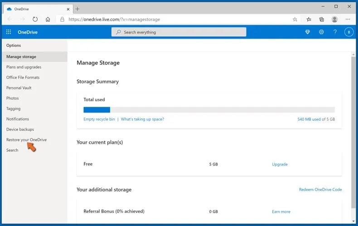Open the help question mark icon
358x226 pixels.
[x=335, y=32]
